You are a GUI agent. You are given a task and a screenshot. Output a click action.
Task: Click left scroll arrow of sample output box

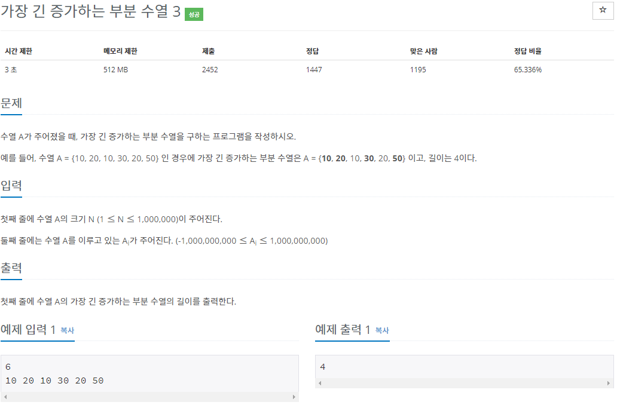click(321, 385)
